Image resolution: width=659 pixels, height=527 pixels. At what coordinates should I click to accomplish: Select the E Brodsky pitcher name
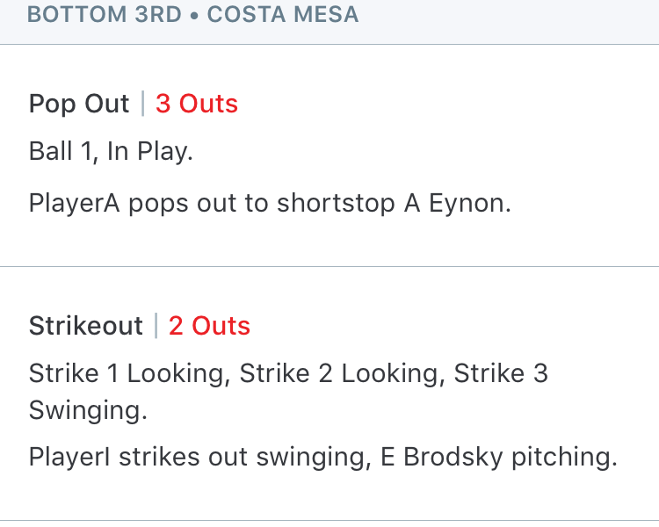tap(441, 457)
